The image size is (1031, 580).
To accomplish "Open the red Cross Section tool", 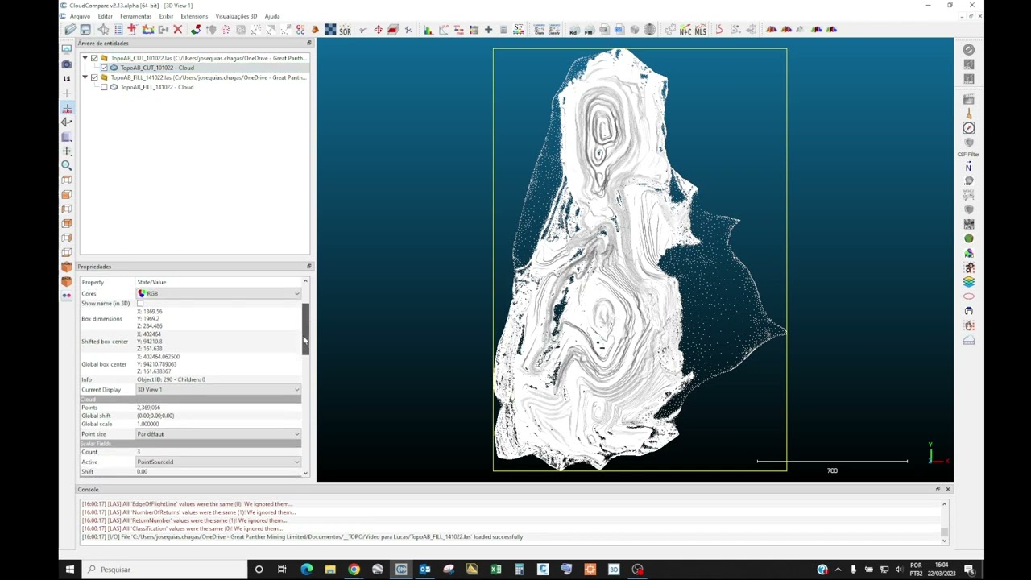I will [x=393, y=30].
